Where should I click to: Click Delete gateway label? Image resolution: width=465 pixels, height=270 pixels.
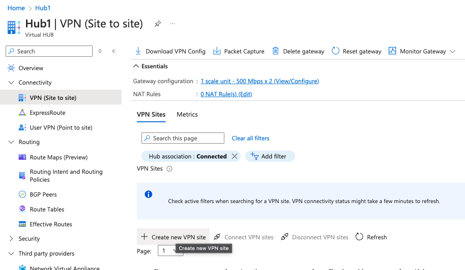click(x=303, y=52)
